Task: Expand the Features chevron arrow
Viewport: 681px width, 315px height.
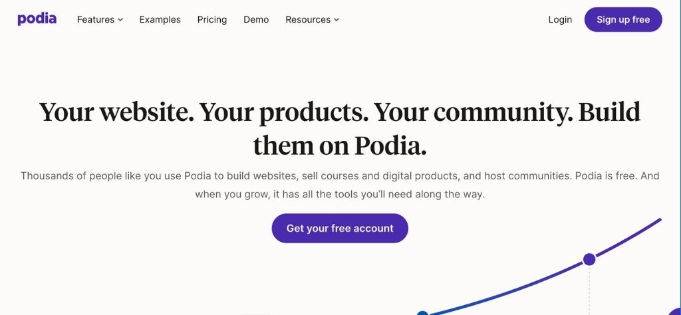Action: point(120,20)
